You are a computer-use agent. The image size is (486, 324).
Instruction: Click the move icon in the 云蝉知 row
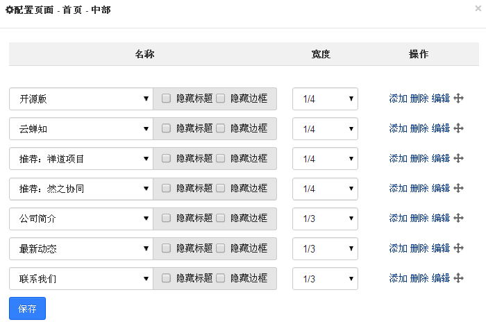tap(458, 128)
